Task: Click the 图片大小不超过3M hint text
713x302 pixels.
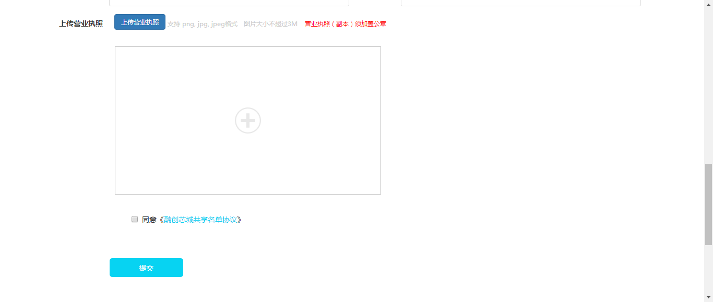Action: tap(270, 24)
